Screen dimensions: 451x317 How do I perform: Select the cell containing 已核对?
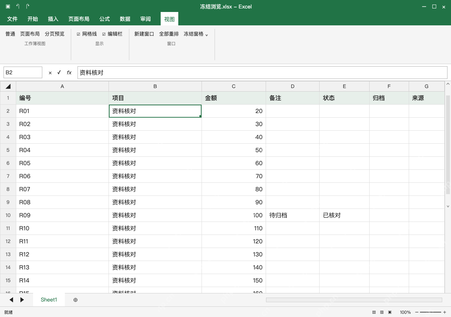(x=344, y=215)
